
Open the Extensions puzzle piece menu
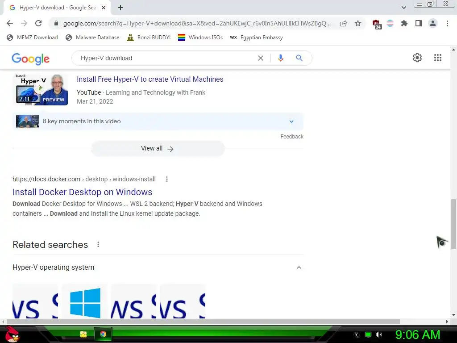pos(404,23)
